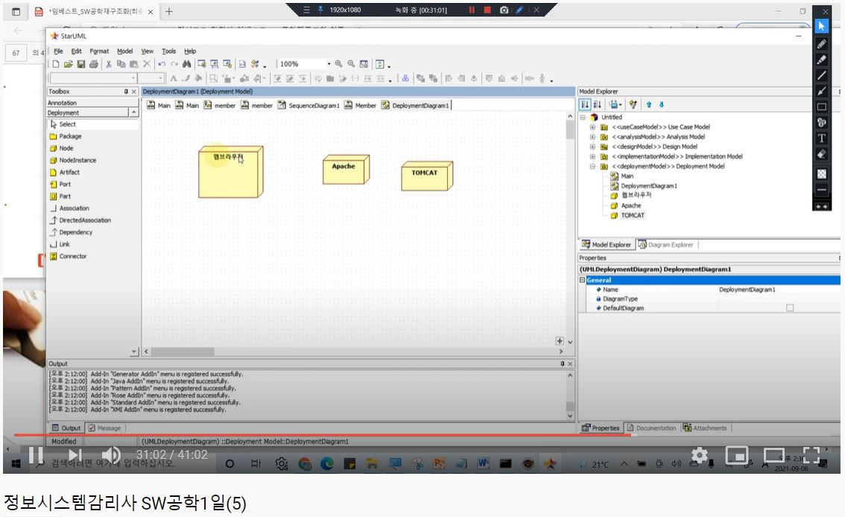Select the Association tool in Toolbox
The height and width of the screenshot is (517, 845).
69,209
